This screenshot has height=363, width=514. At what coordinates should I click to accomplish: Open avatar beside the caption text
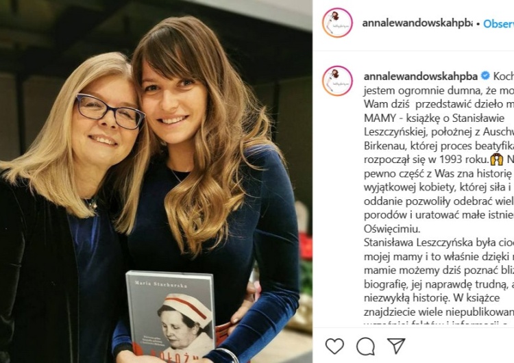pyautogui.click(x=337, y=81)
